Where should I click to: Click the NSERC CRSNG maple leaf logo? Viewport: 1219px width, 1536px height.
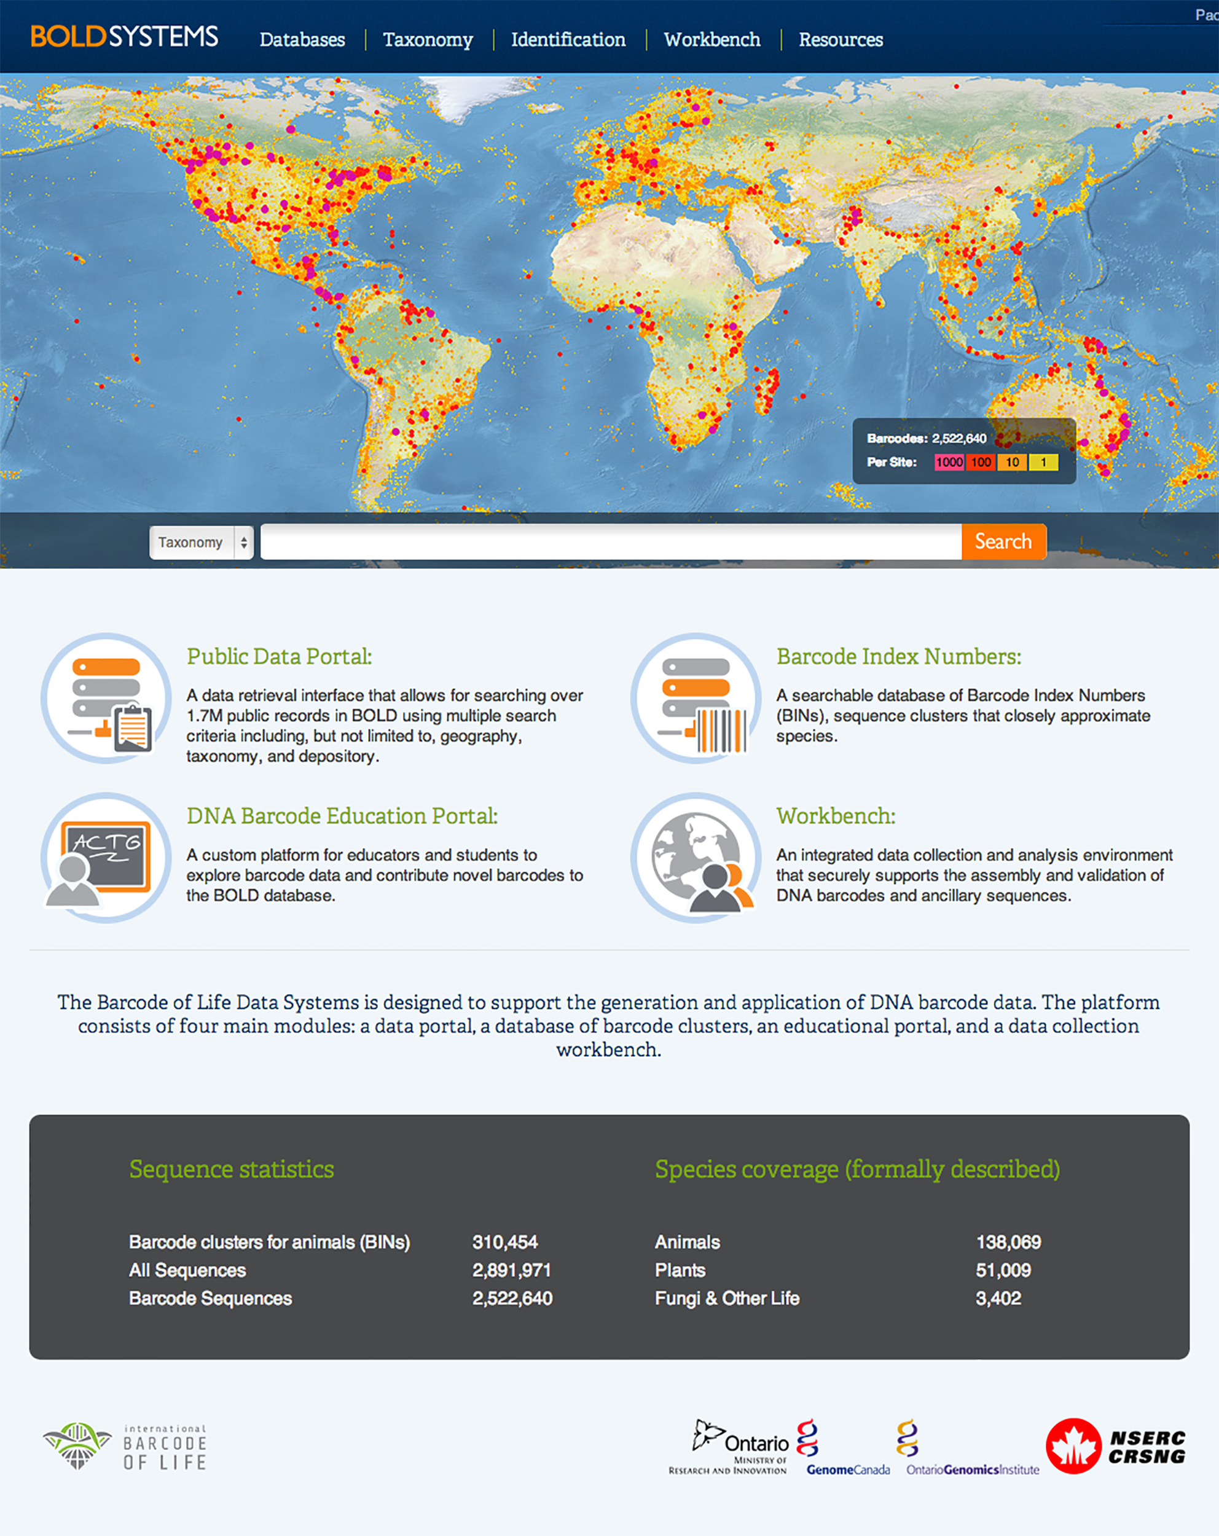coord(1116,1446)
